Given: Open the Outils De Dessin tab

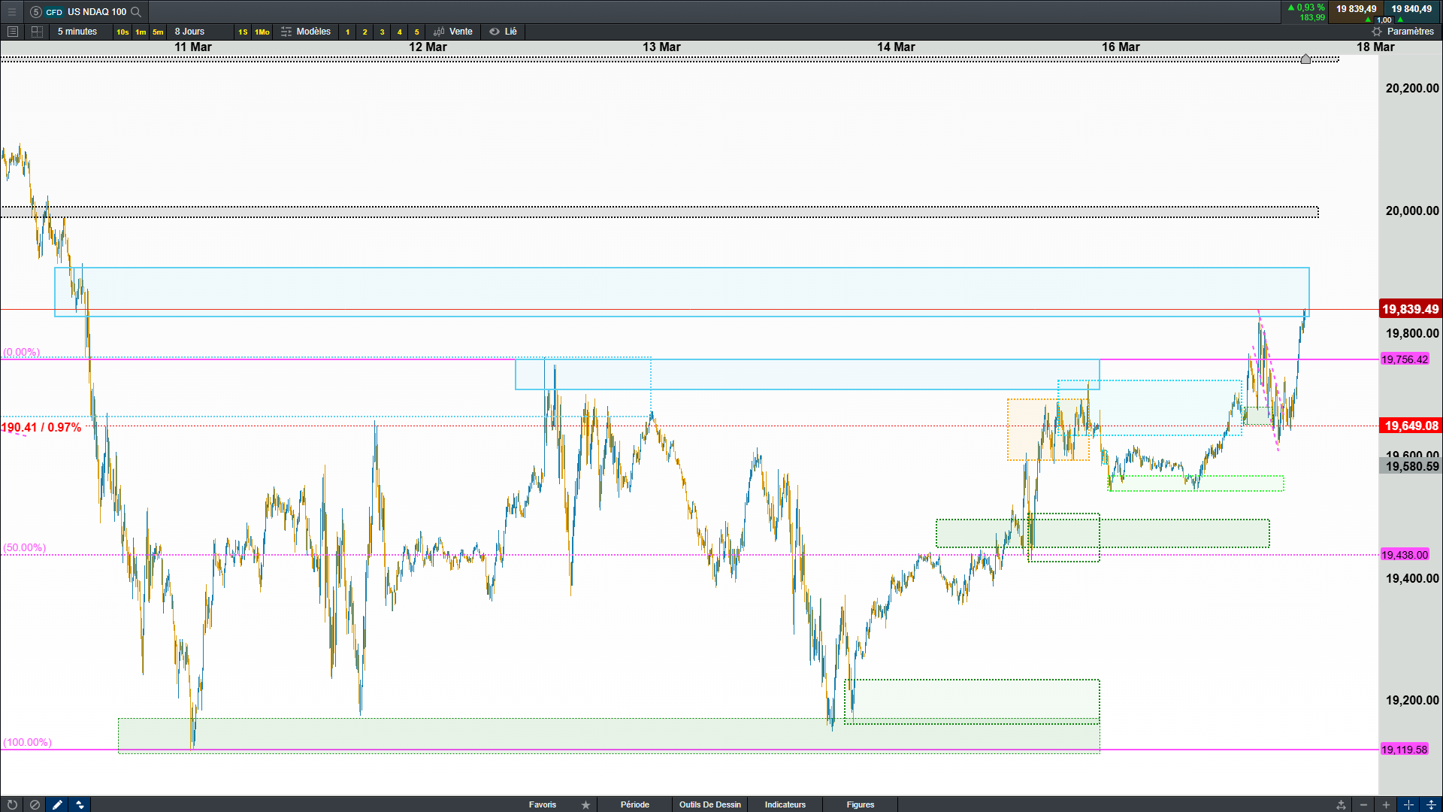Looking at the screenshot, I should (709, 804).
